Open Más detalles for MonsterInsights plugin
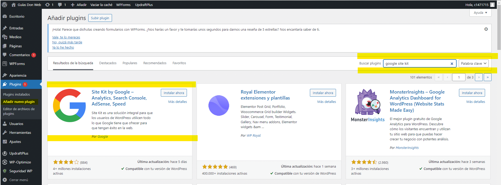501x185 pixels. tap(475, 102)
